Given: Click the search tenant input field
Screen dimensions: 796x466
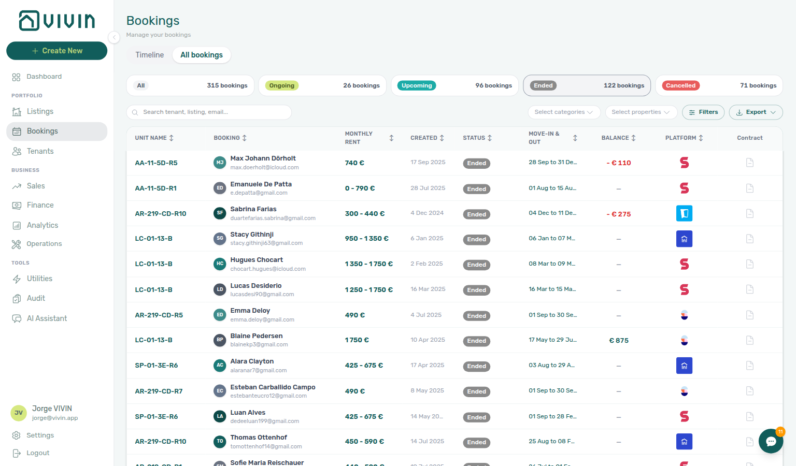Looking at the screenshot, I should point(209,112).
